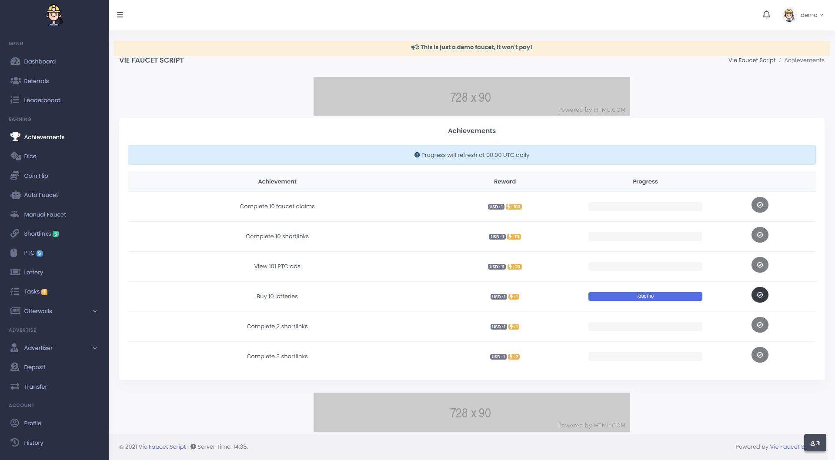835x460 pixels.
Task: Claim the Buy 10 lotteries achievement
Action: (x=759, y=295)
